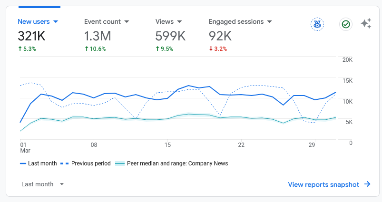
Task: Click the arrow icon after View reports snapshot
Action: point(367,184)
